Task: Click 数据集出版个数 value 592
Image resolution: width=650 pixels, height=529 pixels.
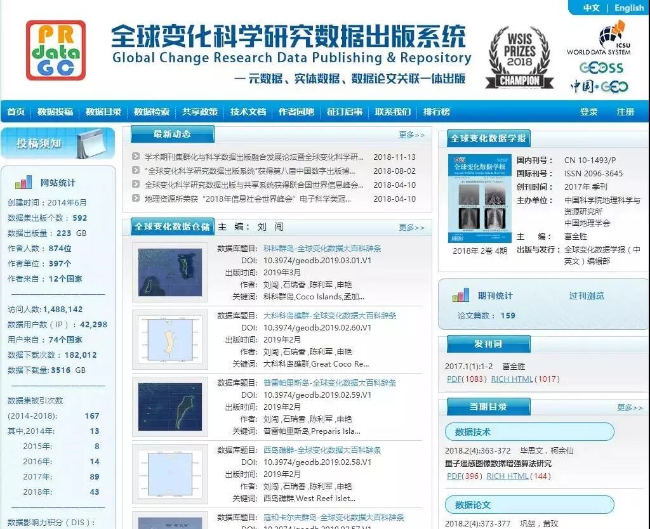Action: tap(79, 218)
